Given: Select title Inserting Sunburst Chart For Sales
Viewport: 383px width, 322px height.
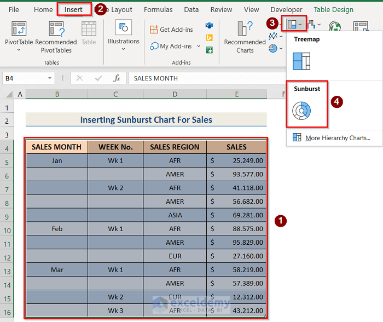Looking at the screenshot, I should [x=146, y=120].
